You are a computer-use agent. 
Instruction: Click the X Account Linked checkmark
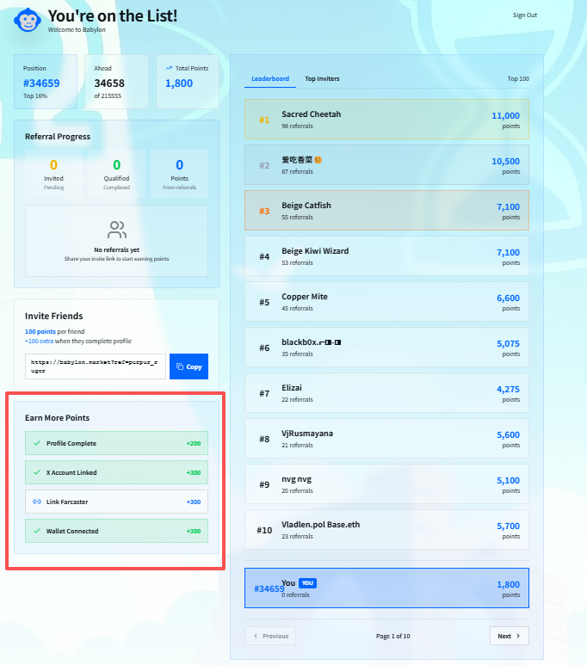[x=37, y=472]
